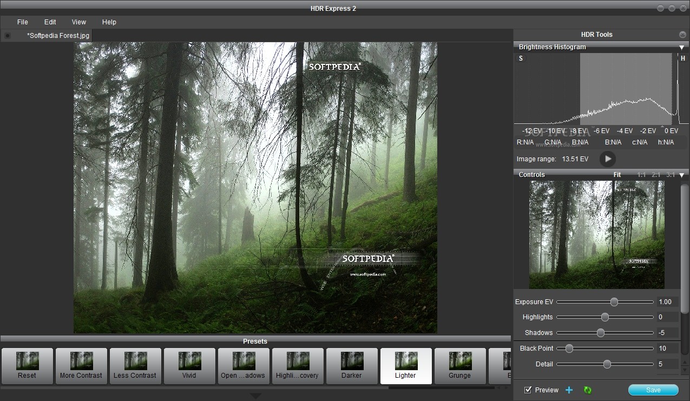Set preview zoom to 2:1
690x401 pixels.
656,175
